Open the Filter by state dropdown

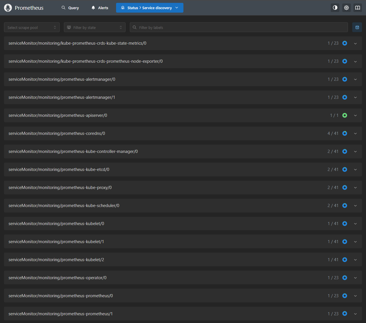tap(95, 27)
